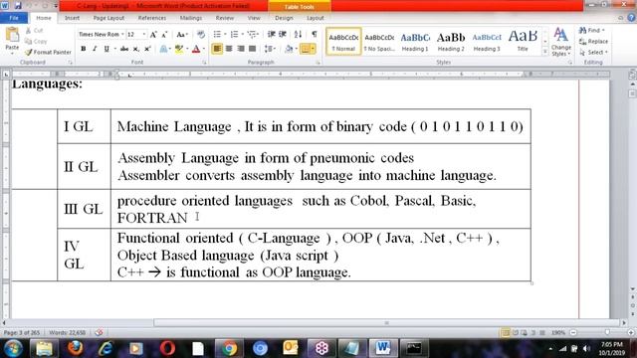637x358 pixels.
Task: Open the Borders dropdown arrow
Action: coord(313,49)
